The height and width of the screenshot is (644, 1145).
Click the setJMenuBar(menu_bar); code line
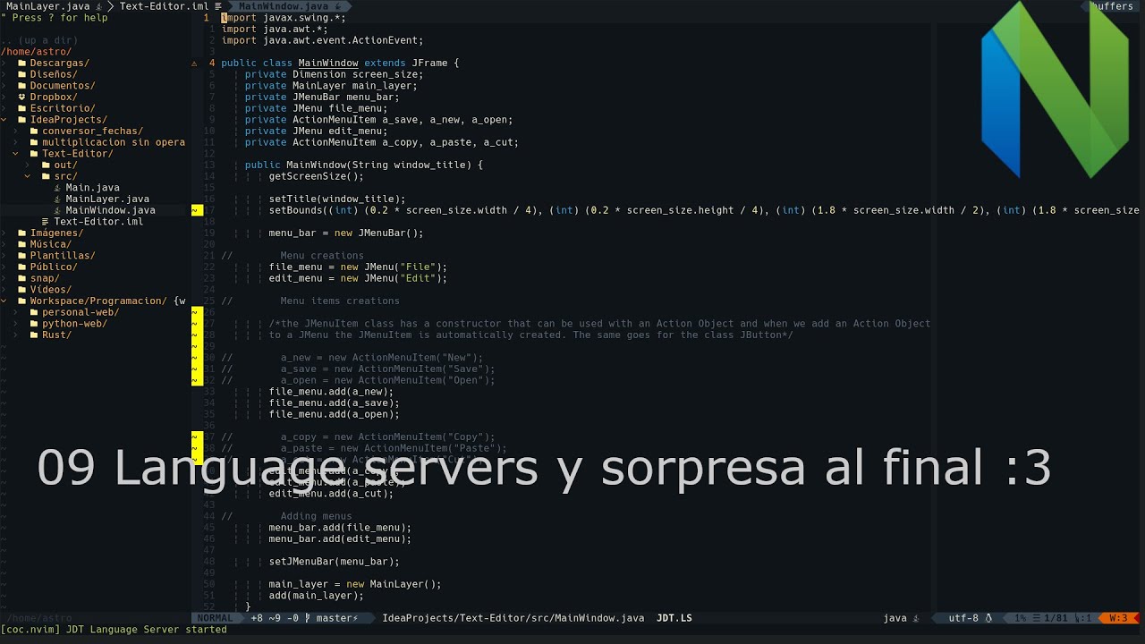pyautogui.click(x=335, y=562)
